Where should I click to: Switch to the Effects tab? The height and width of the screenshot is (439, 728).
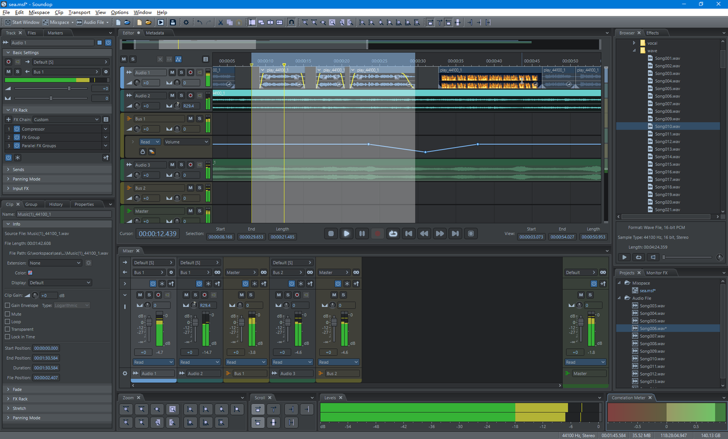(x=652, y=33)
